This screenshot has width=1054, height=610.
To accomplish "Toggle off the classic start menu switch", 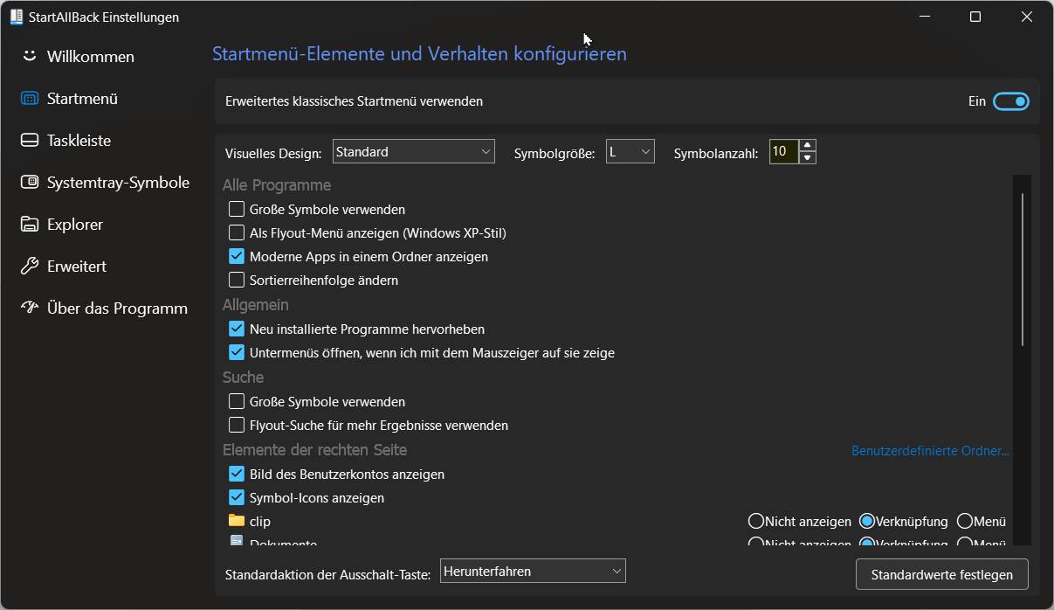I will [x=1011, y=101].
